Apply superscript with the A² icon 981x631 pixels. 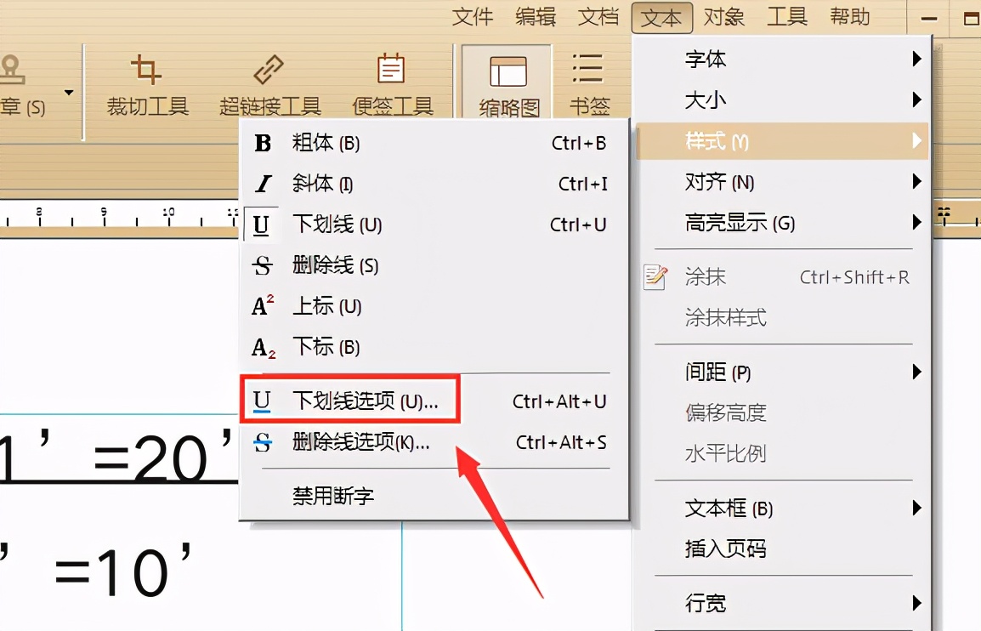pos(263,306)
